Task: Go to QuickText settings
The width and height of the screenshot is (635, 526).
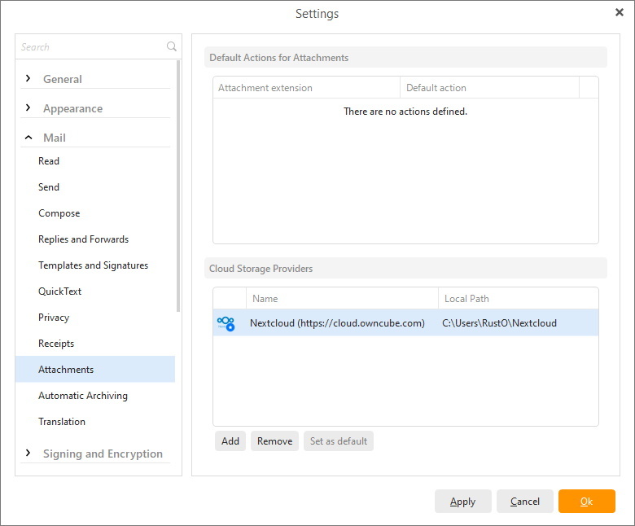Action: [x=59, y=291]
